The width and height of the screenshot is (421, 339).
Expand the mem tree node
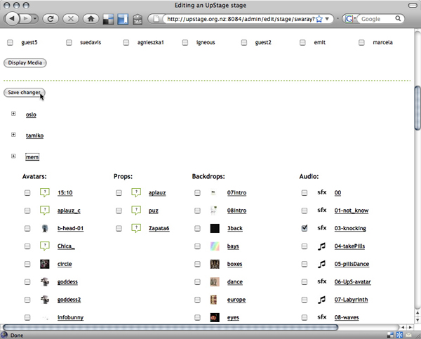point(13,156)
